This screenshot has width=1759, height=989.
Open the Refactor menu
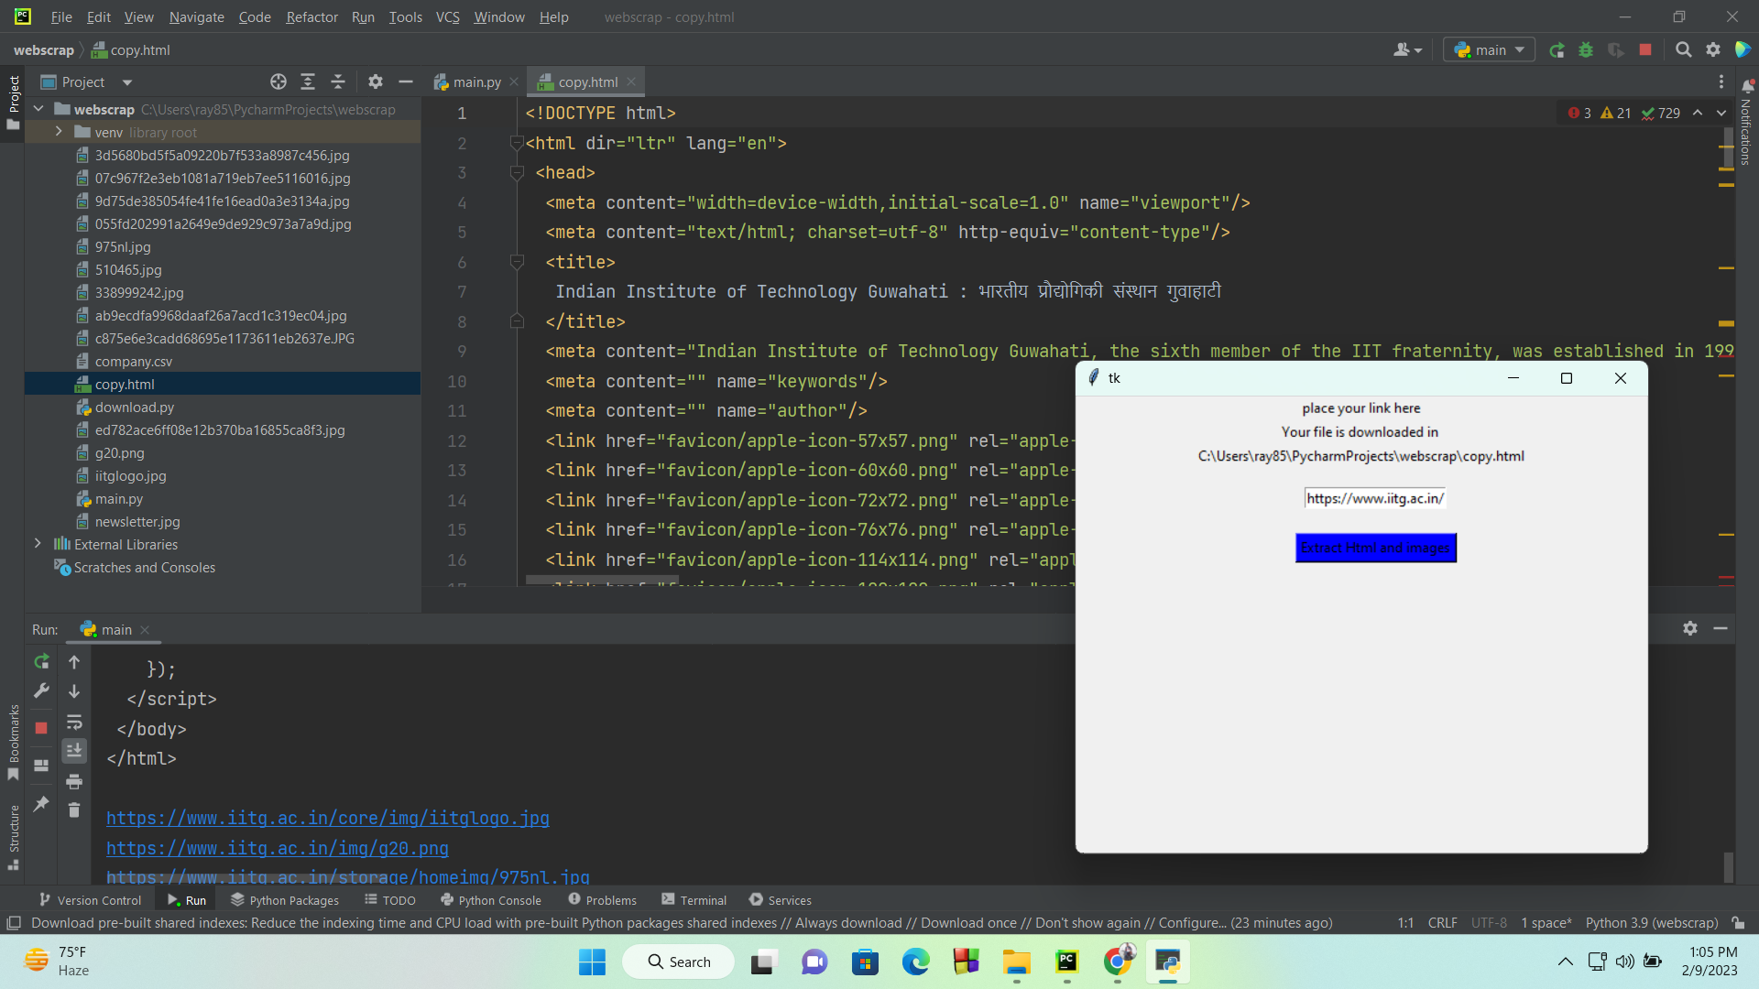click(311, 16)
